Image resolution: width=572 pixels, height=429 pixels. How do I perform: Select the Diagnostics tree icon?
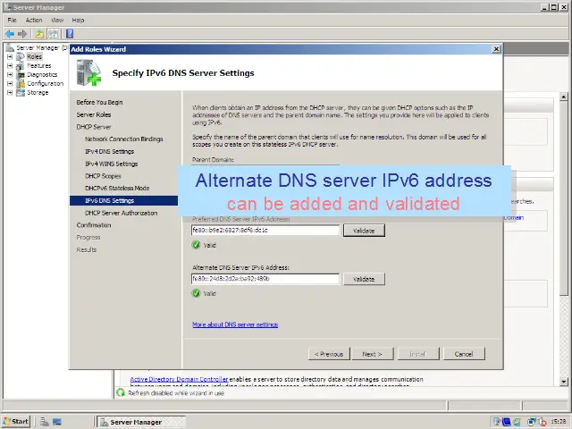coord(21,75)
